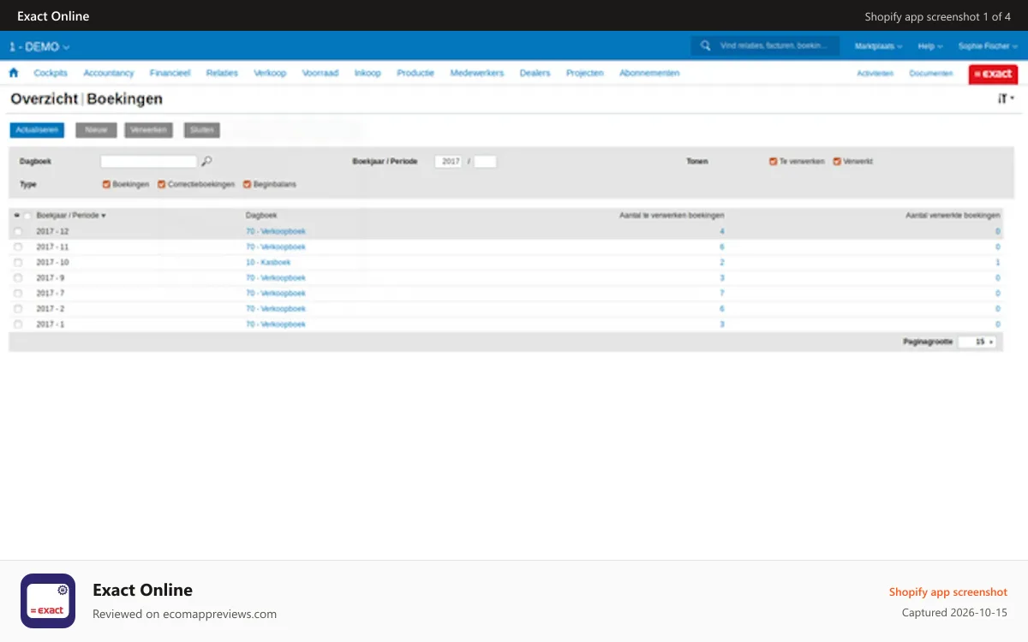Open the Verkoop menu

point(270,74)
